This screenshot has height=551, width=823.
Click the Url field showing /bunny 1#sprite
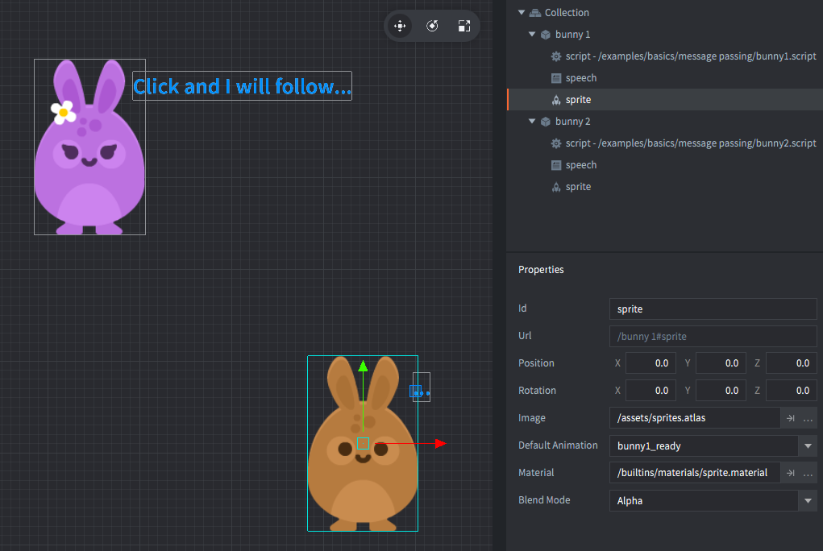pyautogui.click(x=713, y=337)
